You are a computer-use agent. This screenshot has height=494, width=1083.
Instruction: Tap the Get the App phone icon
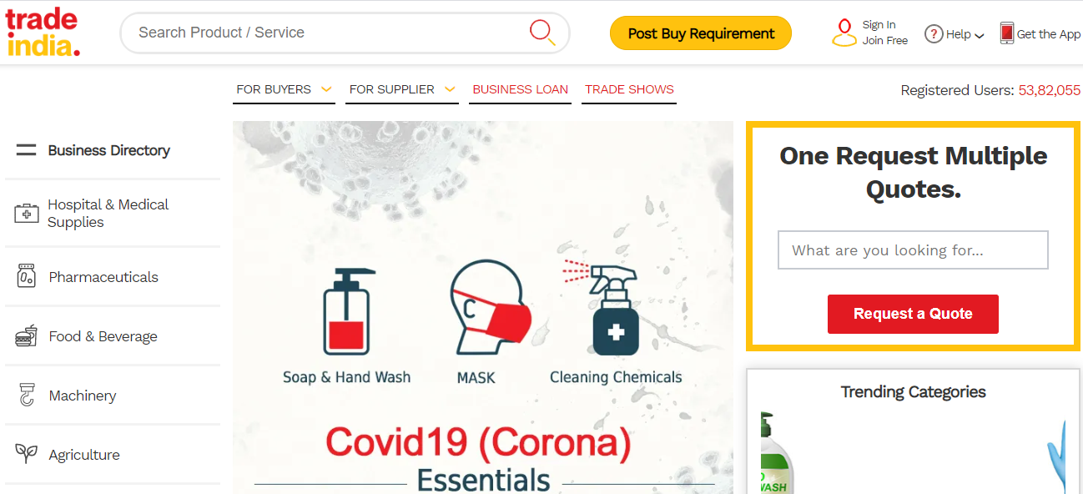click(1007, 33)
